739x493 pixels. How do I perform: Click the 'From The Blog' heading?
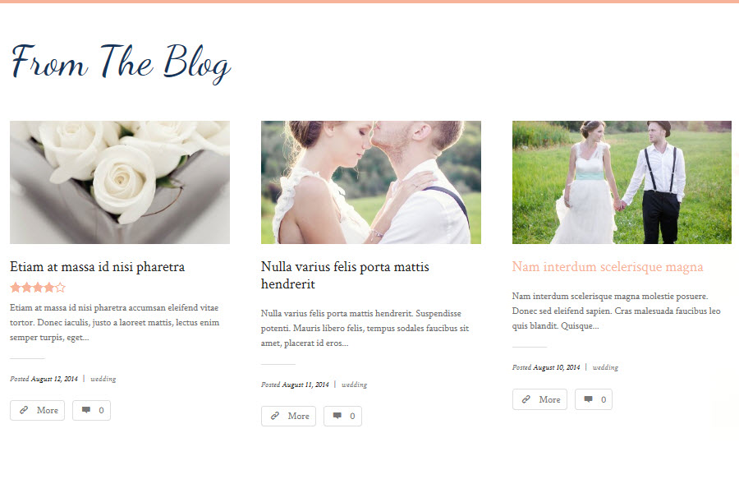[x=122, y=64]
